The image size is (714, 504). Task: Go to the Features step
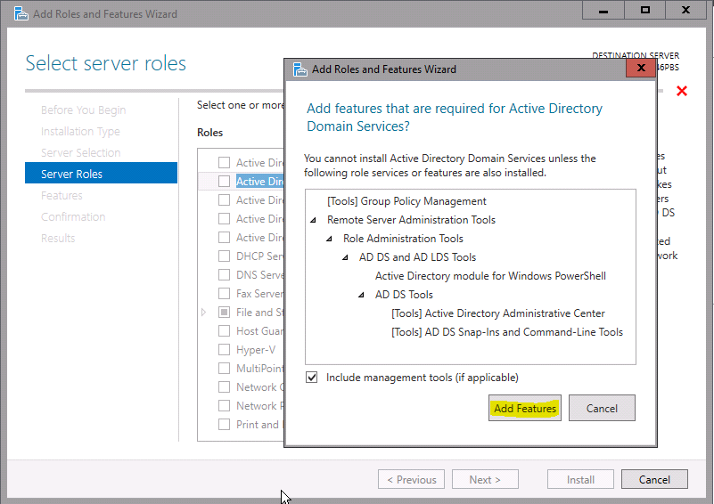click(62, 196)
